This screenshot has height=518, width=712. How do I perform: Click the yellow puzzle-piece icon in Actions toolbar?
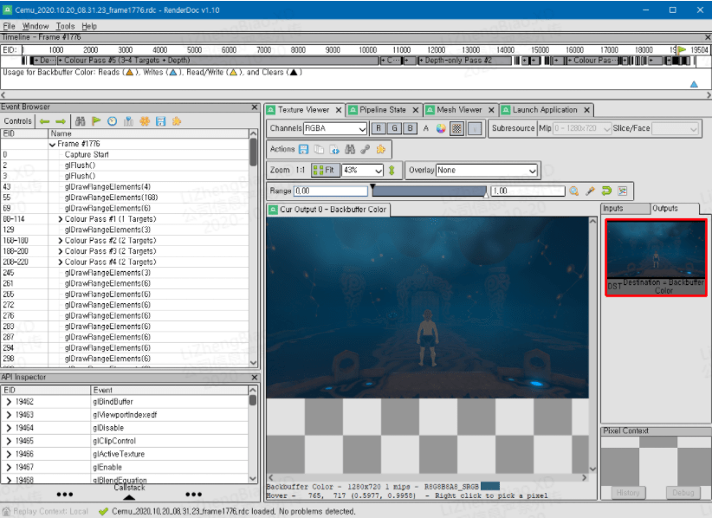380,149
